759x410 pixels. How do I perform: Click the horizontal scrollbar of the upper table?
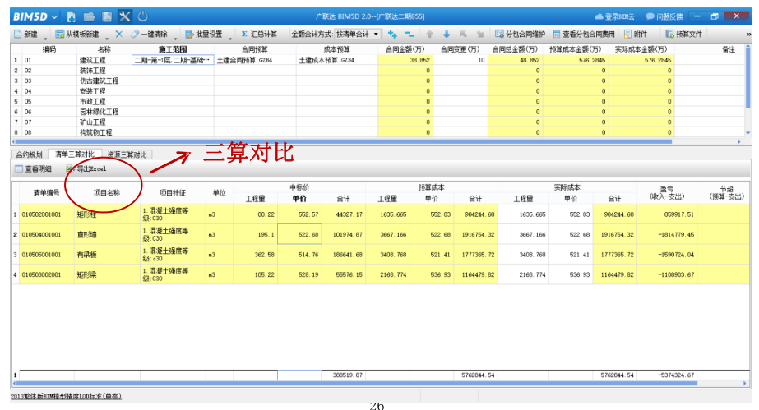[343, 141]
